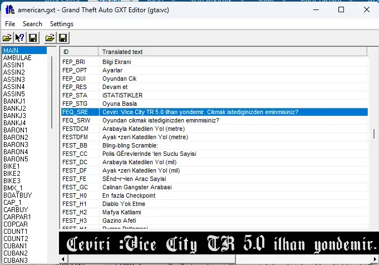Open the Settings menu

tap(62, 24)
